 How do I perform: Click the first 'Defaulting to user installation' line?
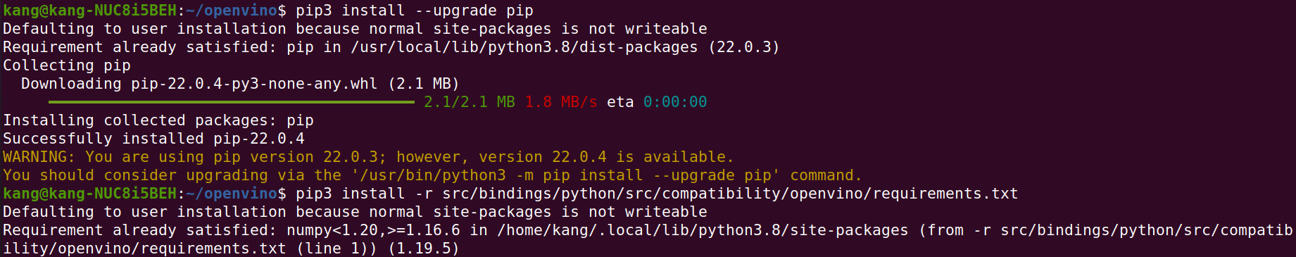pyautogui.click(x=355, y=29)
